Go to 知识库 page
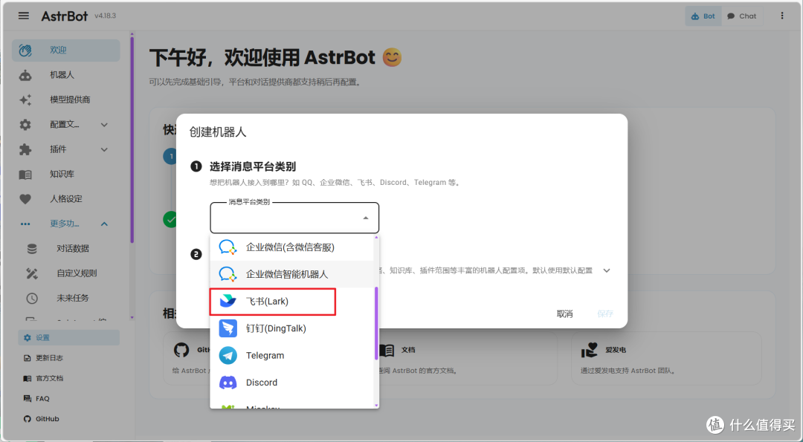Viewport: 803px width, 442px height. tap(66, 175)
